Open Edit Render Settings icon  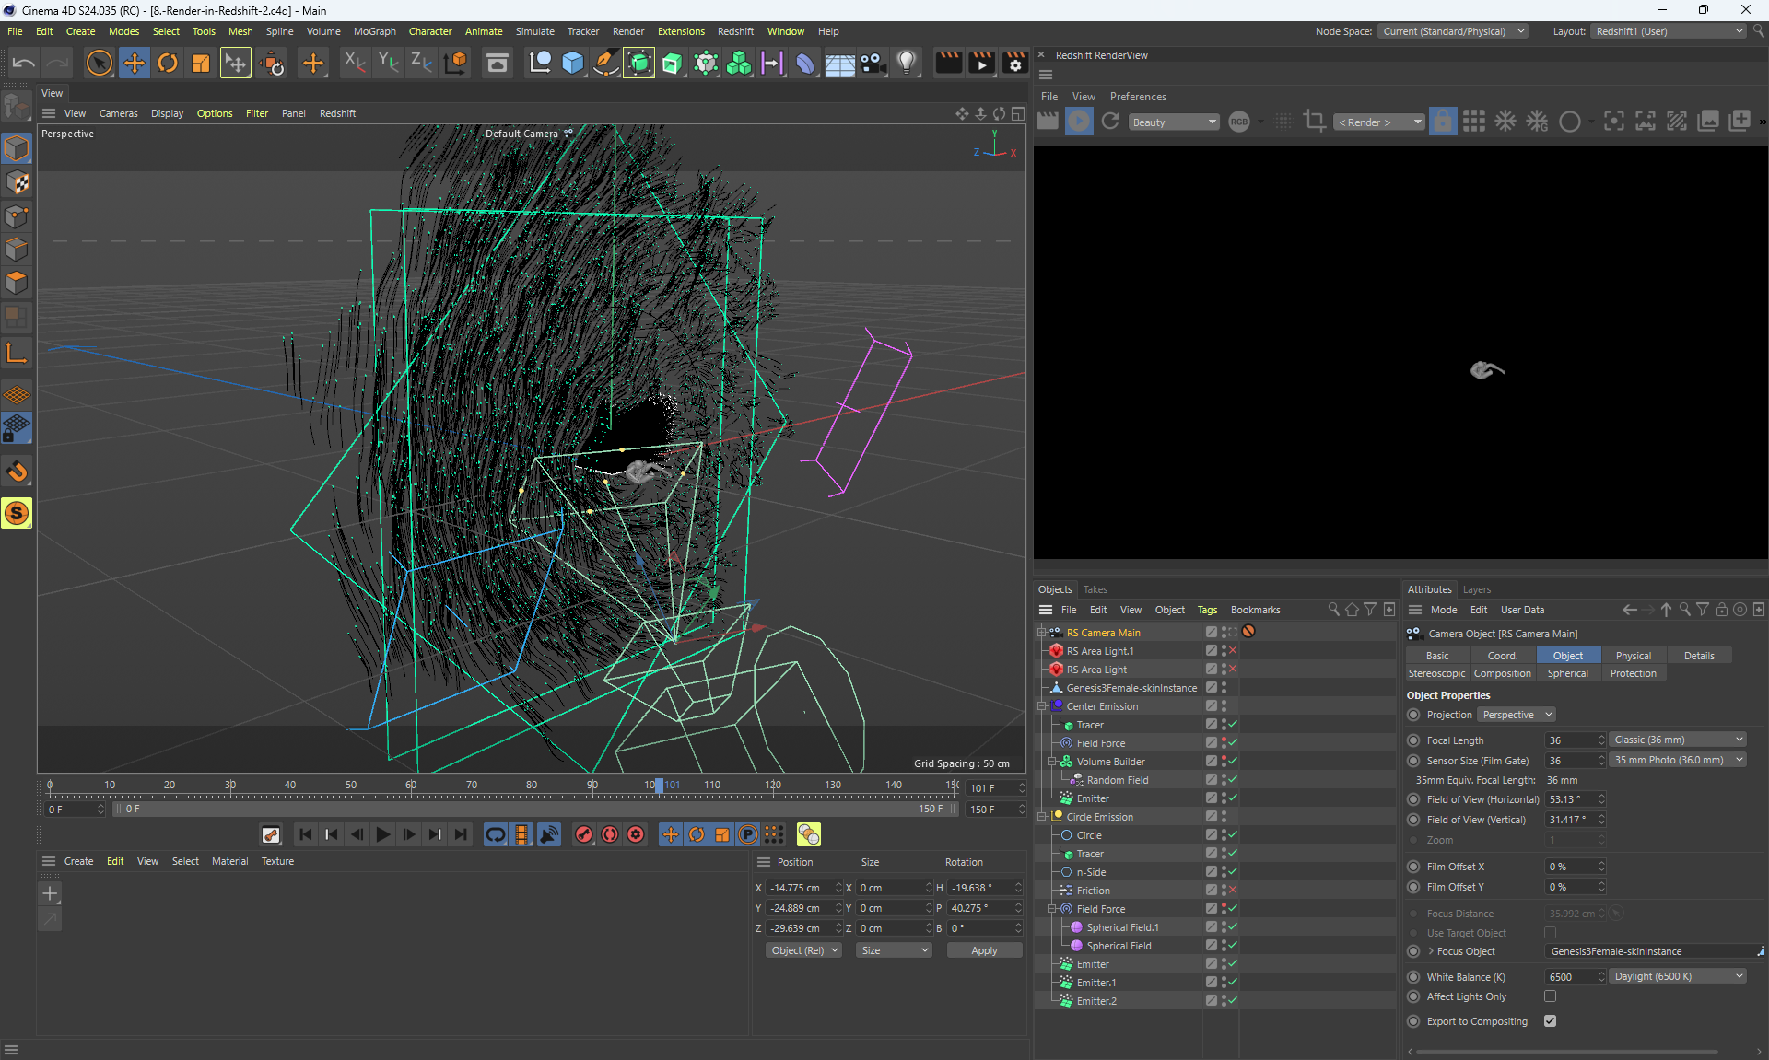coord(1014,64)
